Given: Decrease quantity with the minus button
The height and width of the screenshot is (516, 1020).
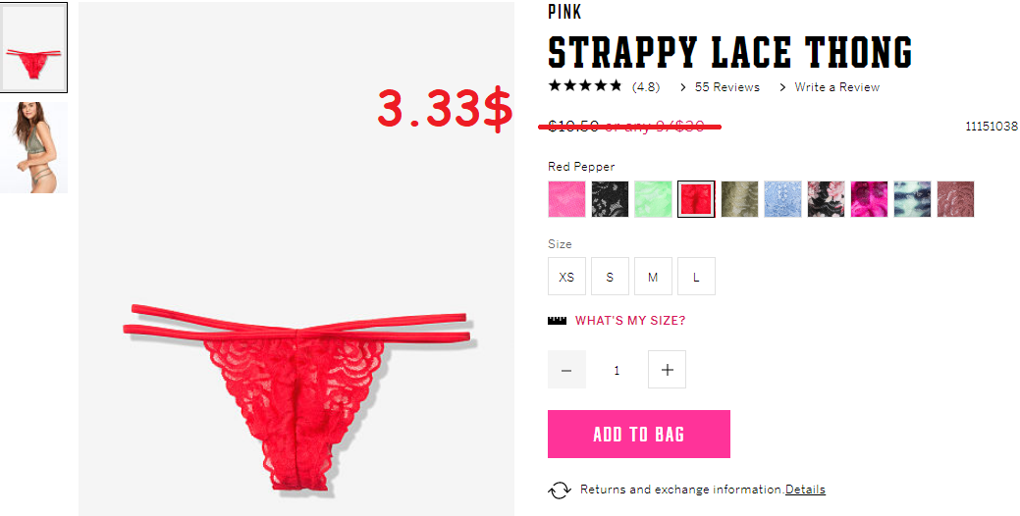Looking at the screenshot, I should click(x=566, y=370).
